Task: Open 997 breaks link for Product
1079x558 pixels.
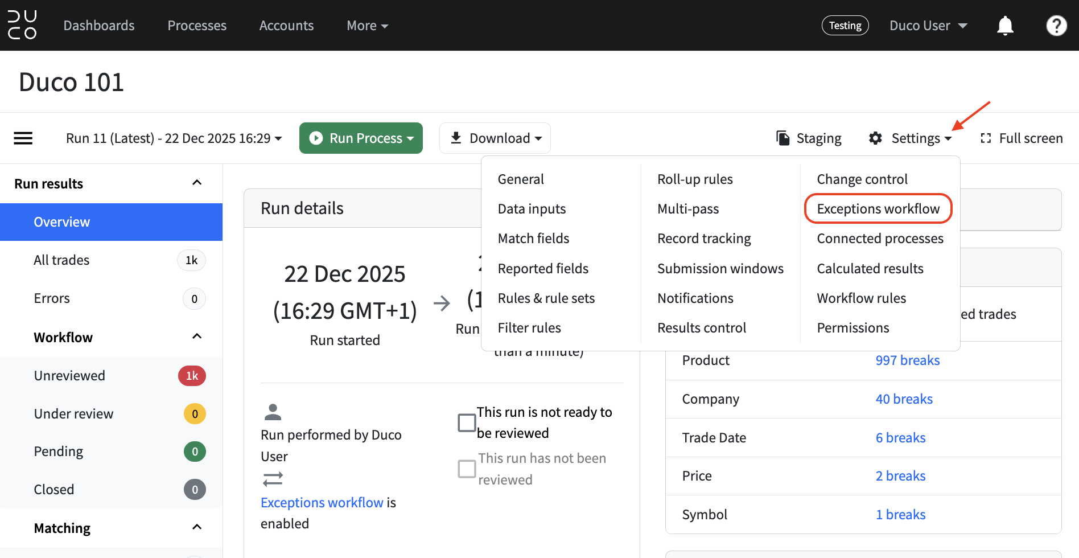Action: click(x=908, y=360)
